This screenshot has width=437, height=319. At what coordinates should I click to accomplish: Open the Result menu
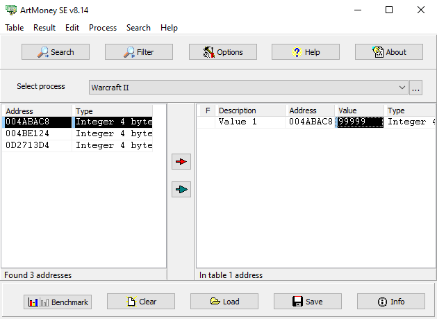click(44, 28)
